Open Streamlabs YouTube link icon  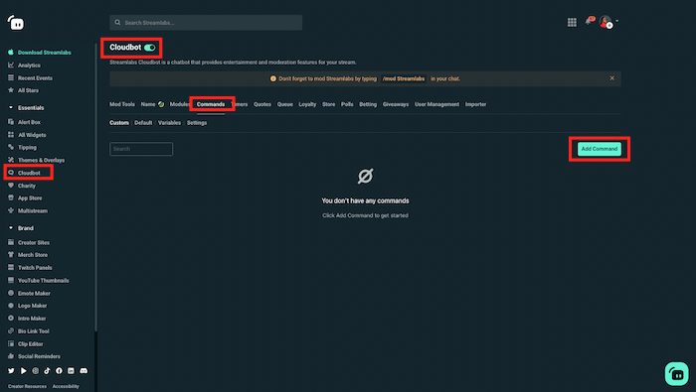click(23, 371)
